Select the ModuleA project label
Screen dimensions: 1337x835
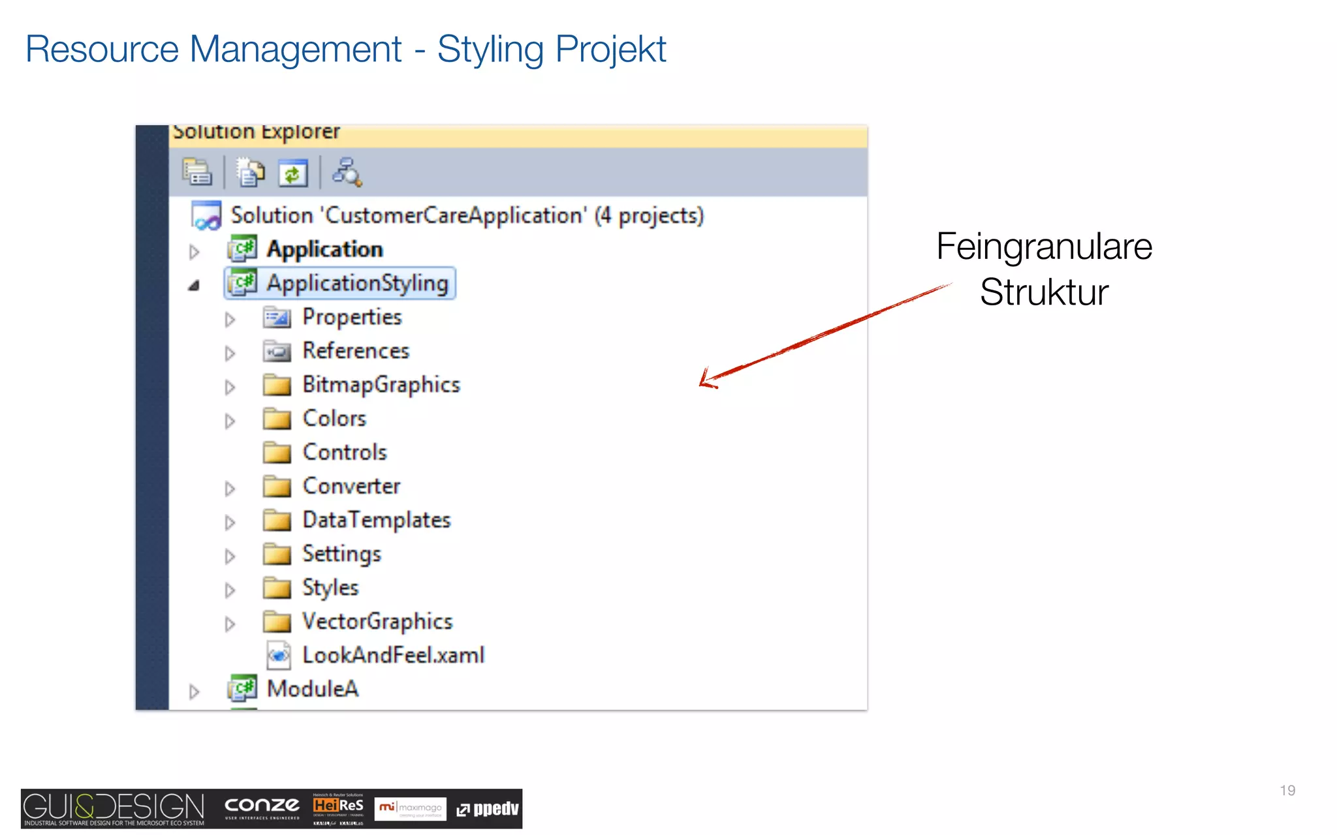coord(313,689)
